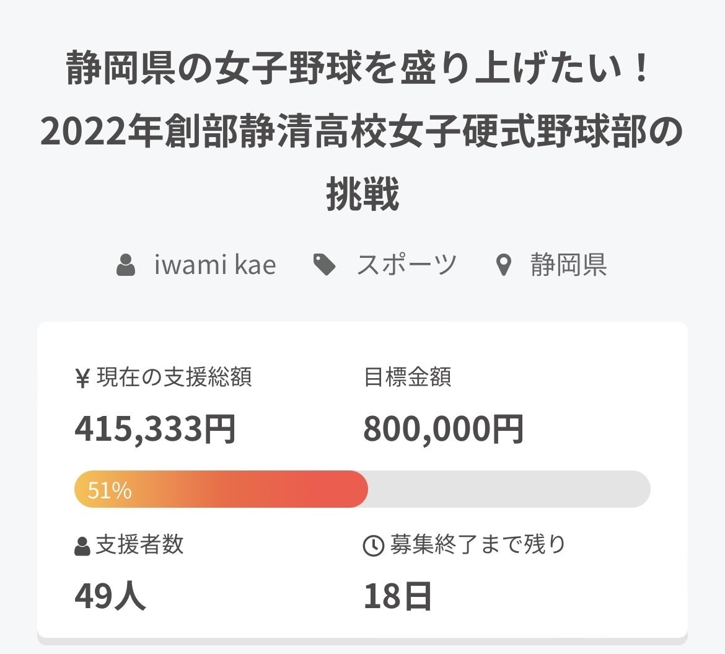
Task: Click the 募集終了まで残り label text
Action: (478, 545)
